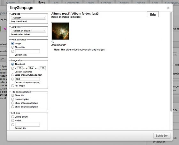Click the magnifier icon below the album thumbnail
179x145 pixels.
pos(52,42)
